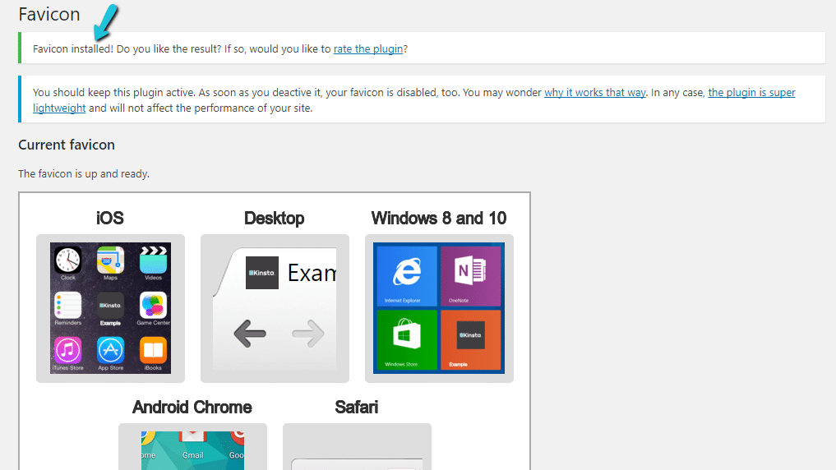Click the Clock app icon in iOS preview
The width and height of the screenshot is (836, 470).
click(68, 260)
